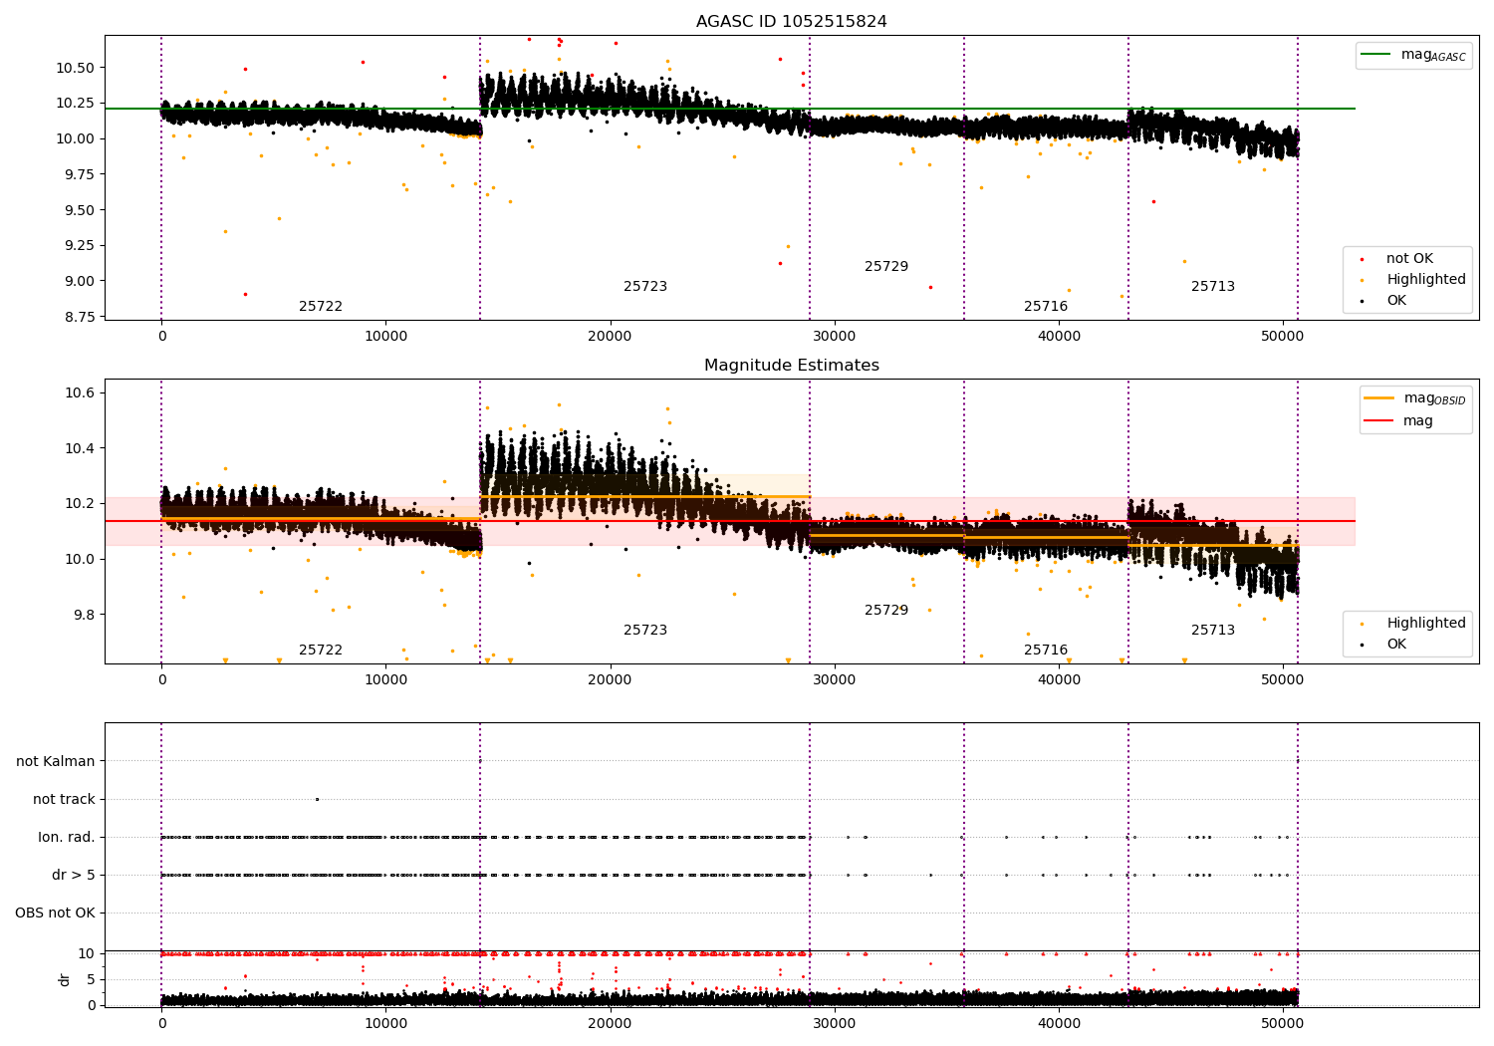Click the rotated 'dr' y-axis label
Viewport: 1494px width, 1046px height.
click(x=65, y=979)
